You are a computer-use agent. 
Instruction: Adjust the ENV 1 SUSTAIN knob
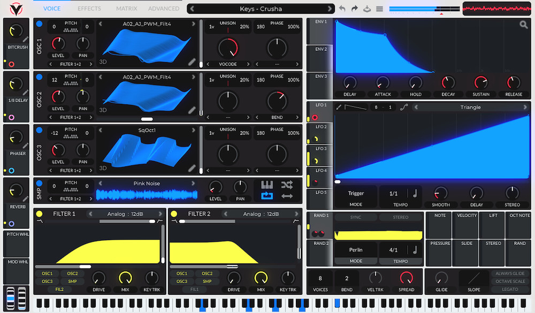pos(481,82)
